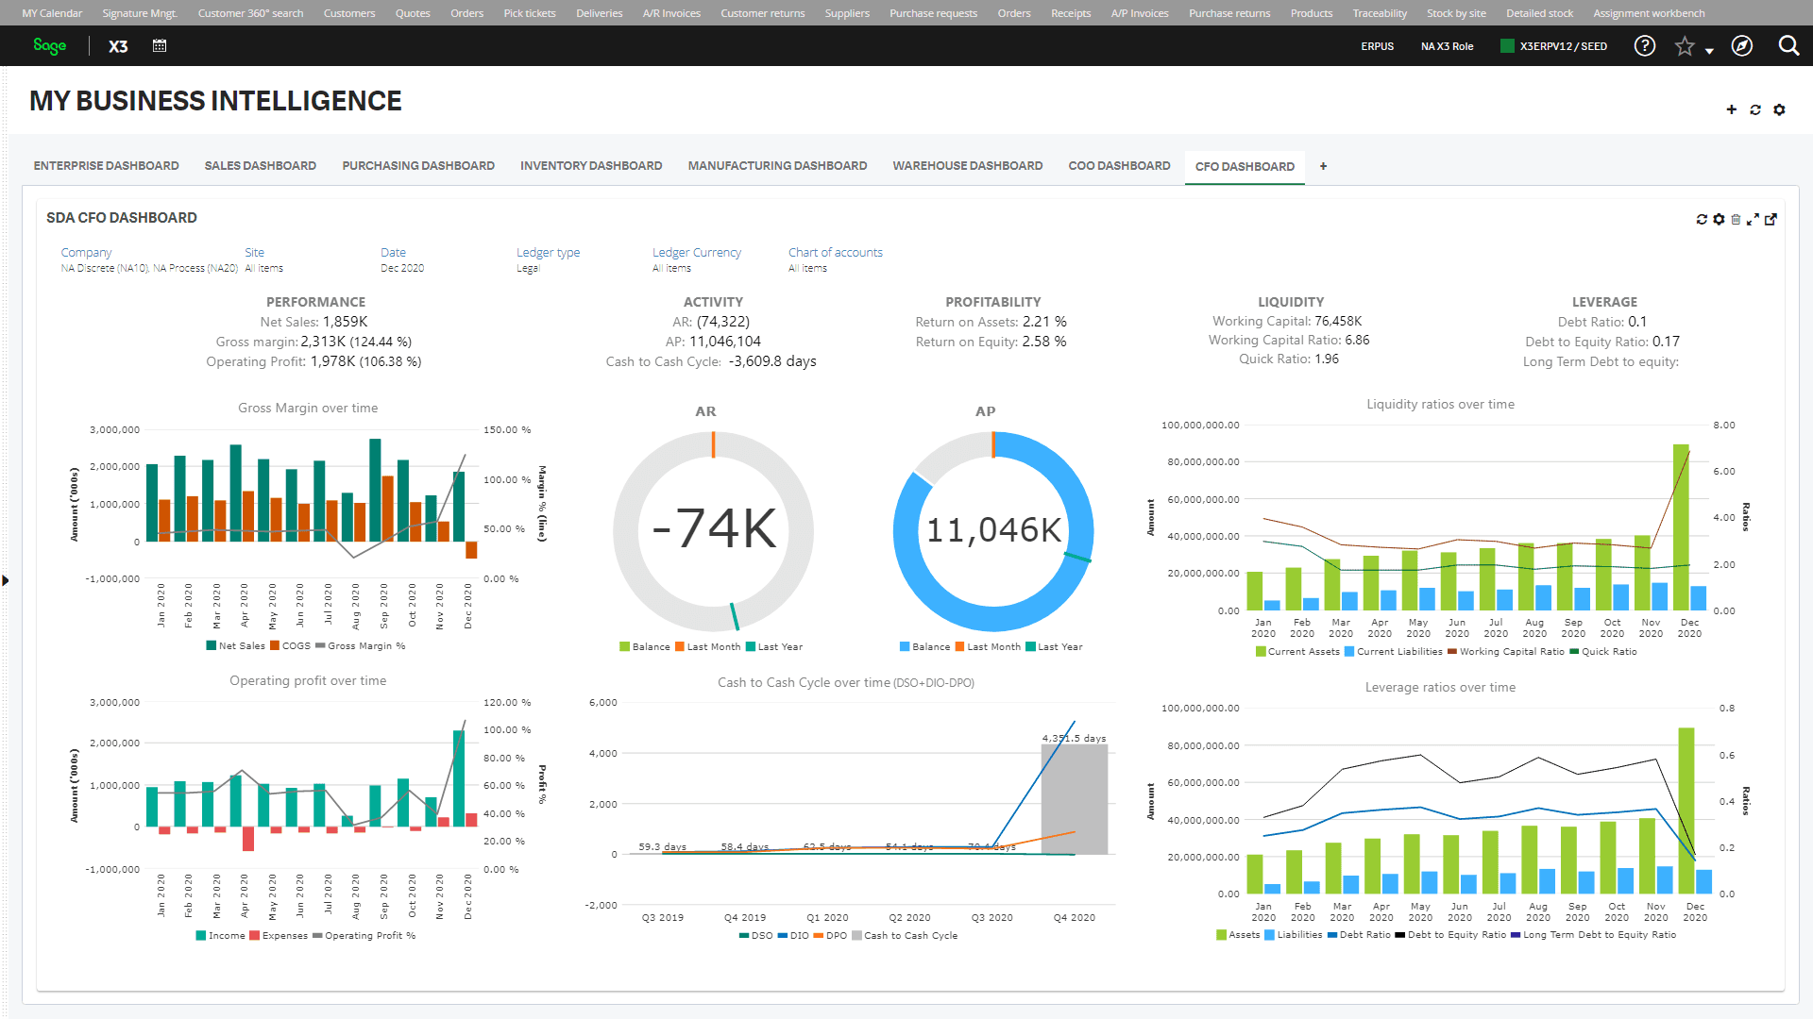Open the help question mark icon
The width and height of the screenshot is (1813, 1019).
pyautogui.click(x=1644, y=45)
